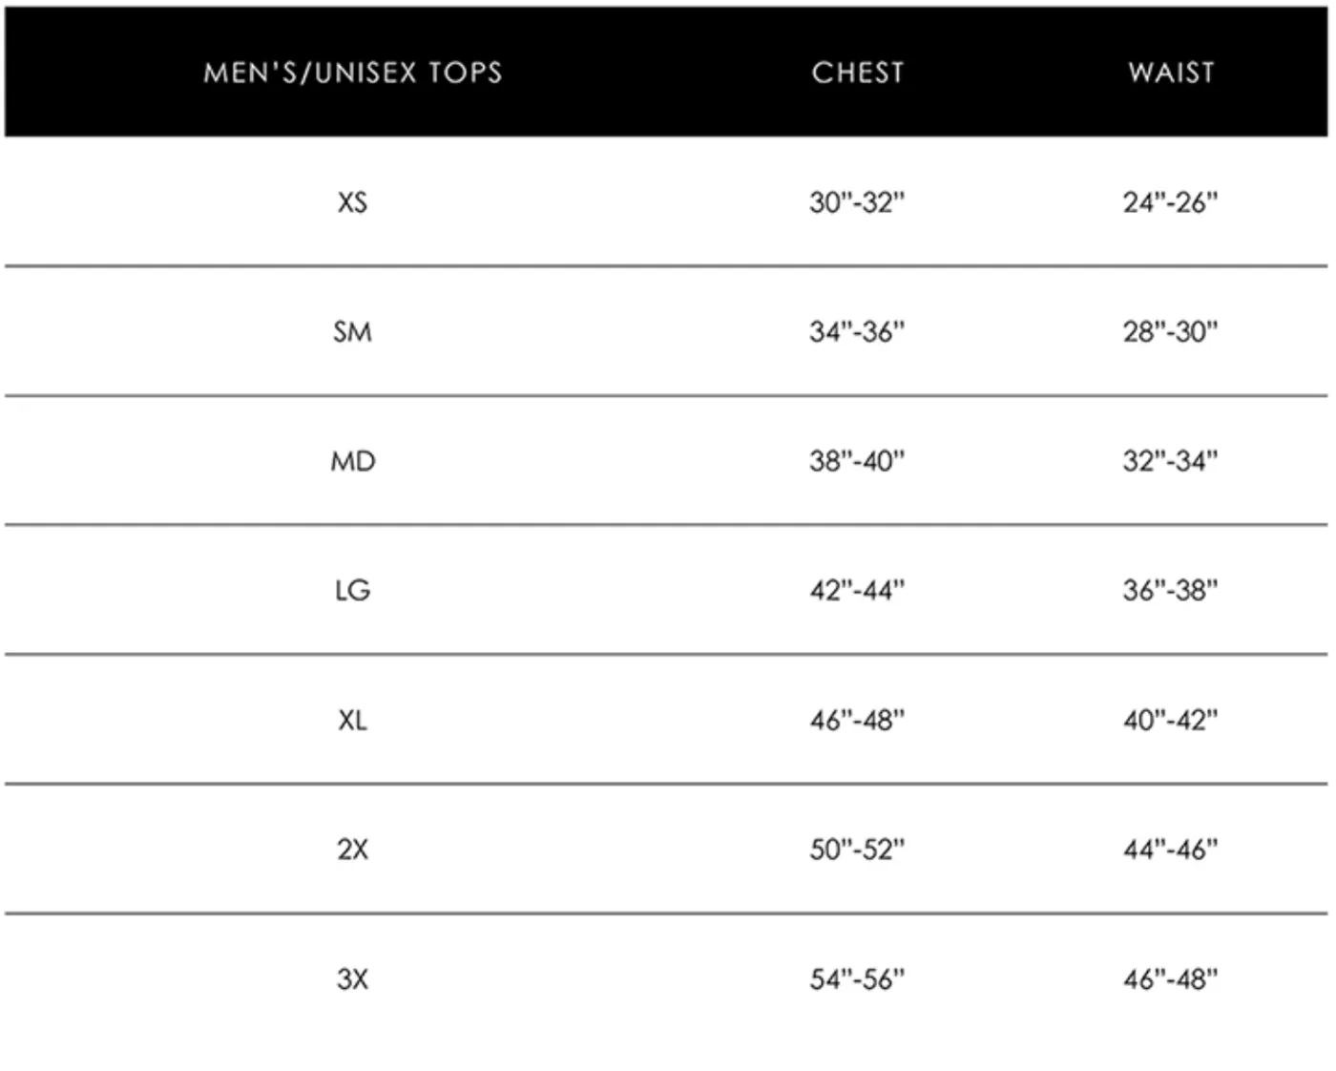Screen dimensions: 1336x1071
Task: Click the SM size label
Action: pos(352,332)
